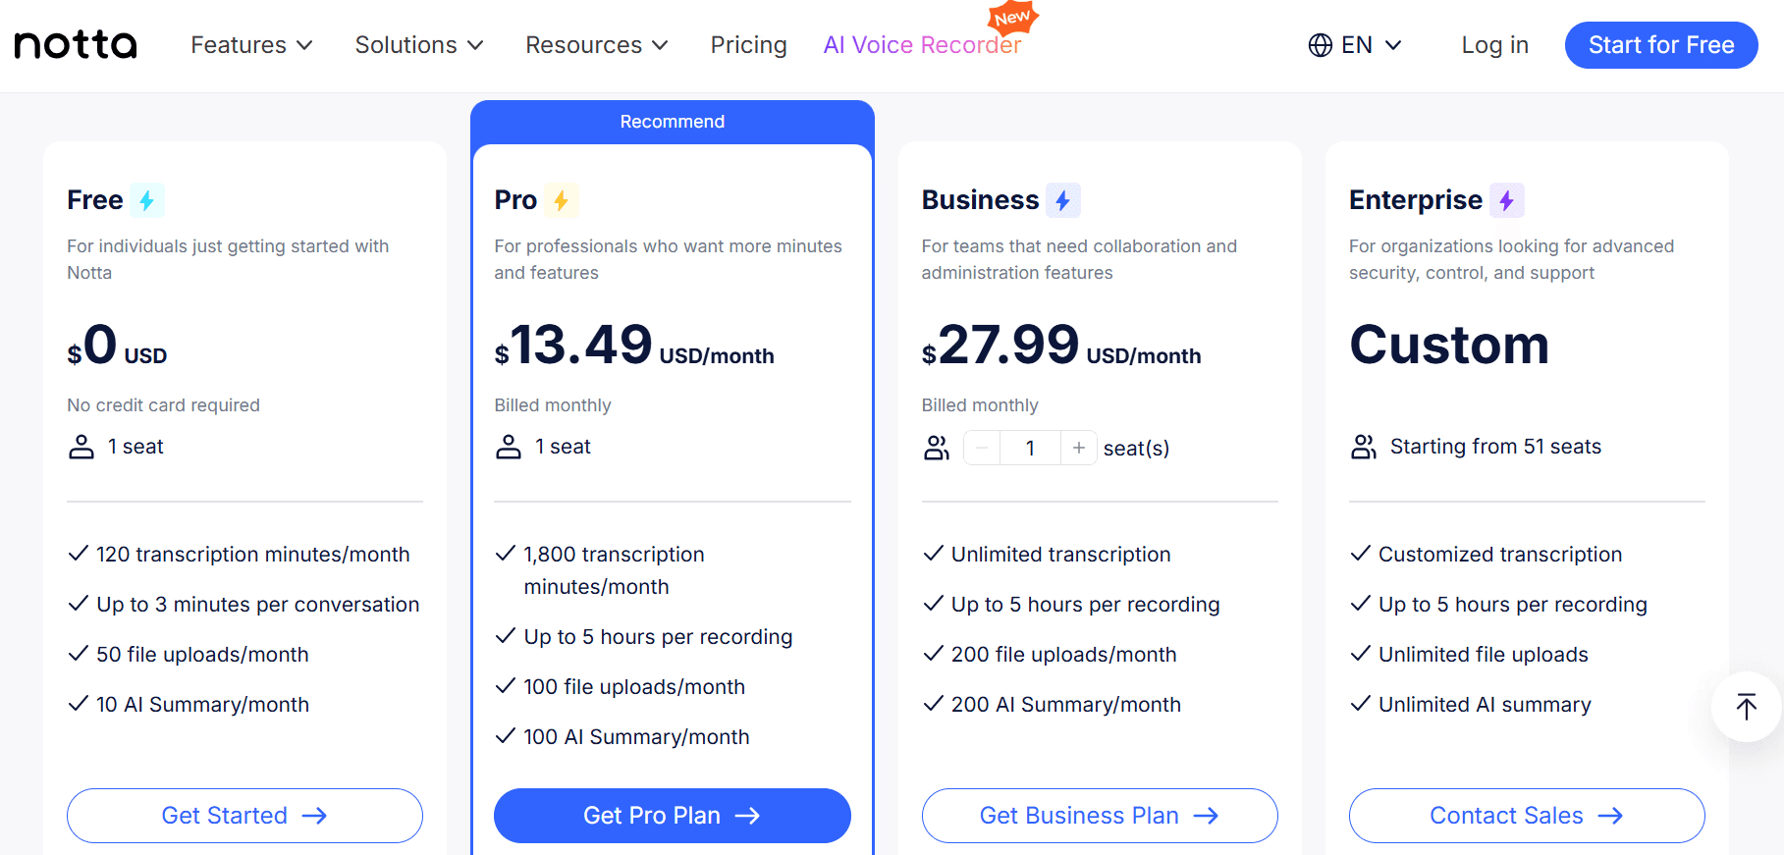Click the Log in link
This screenshot has height=855, width=1784.
click(x=1495, y=45)
